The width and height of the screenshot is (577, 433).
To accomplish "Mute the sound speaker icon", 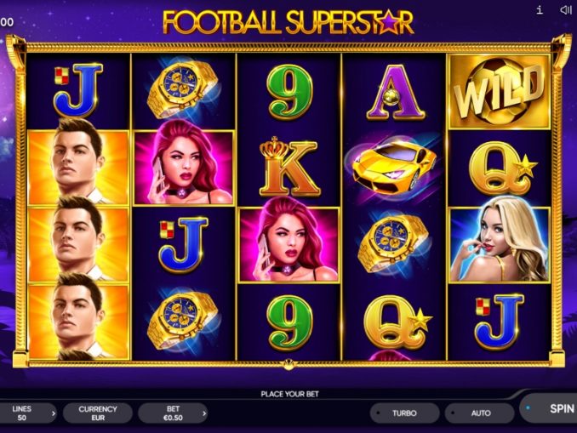I will 565,10.
